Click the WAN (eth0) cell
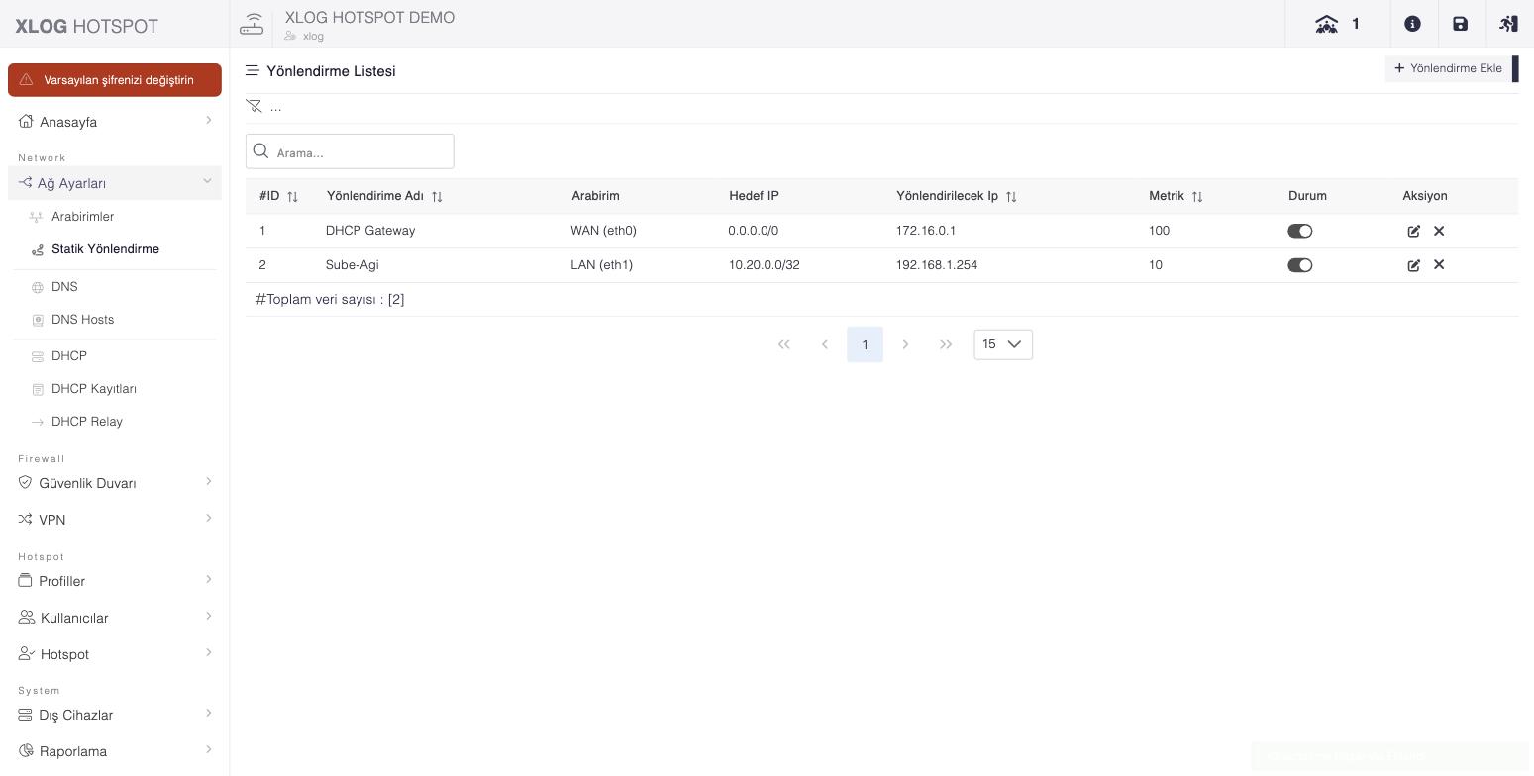Image resolution: width=1534 pixels, height=776 pixels. point(603,231)
